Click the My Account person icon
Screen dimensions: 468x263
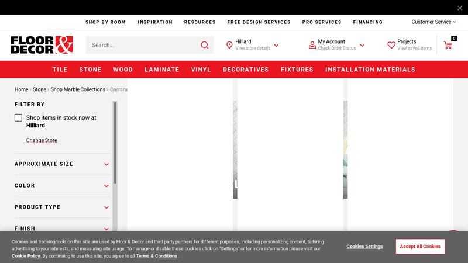[312, 45]
